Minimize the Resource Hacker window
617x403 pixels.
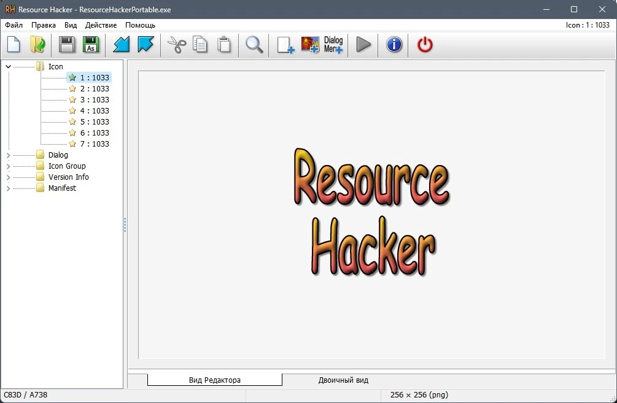click(546, 9)
